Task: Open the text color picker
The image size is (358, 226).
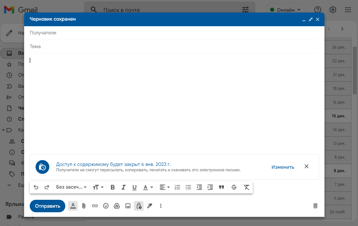Action: 148,187
